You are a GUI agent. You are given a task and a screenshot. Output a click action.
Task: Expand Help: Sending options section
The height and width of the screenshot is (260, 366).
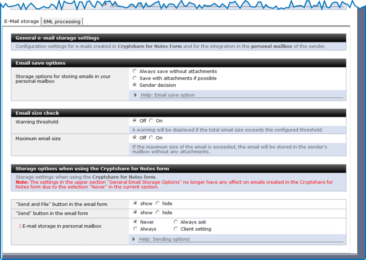click(164, 239)
